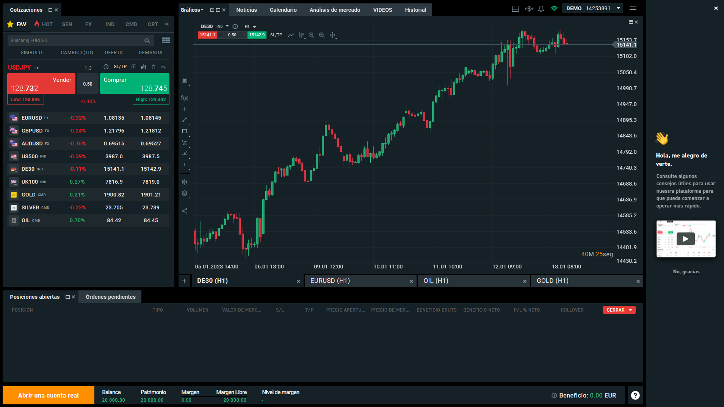Open the CERRAR dropdown arrow
724x407 pixels.
pos(630,310)
